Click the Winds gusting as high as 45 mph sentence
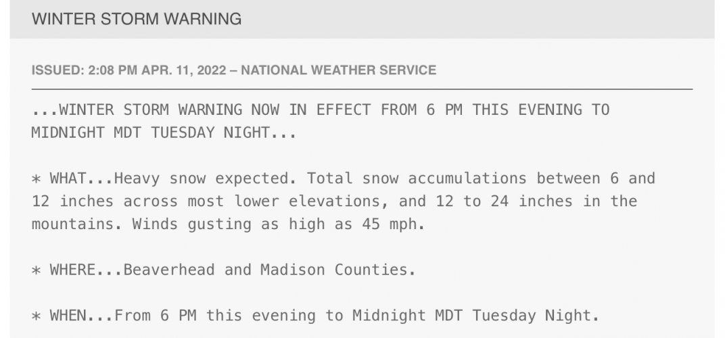725x338 pixels. click(279, 224)
